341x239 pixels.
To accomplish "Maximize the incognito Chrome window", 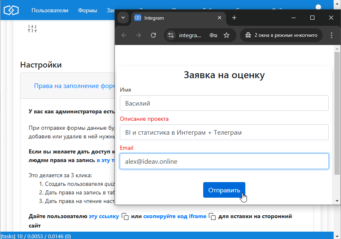I will point(312,18).
